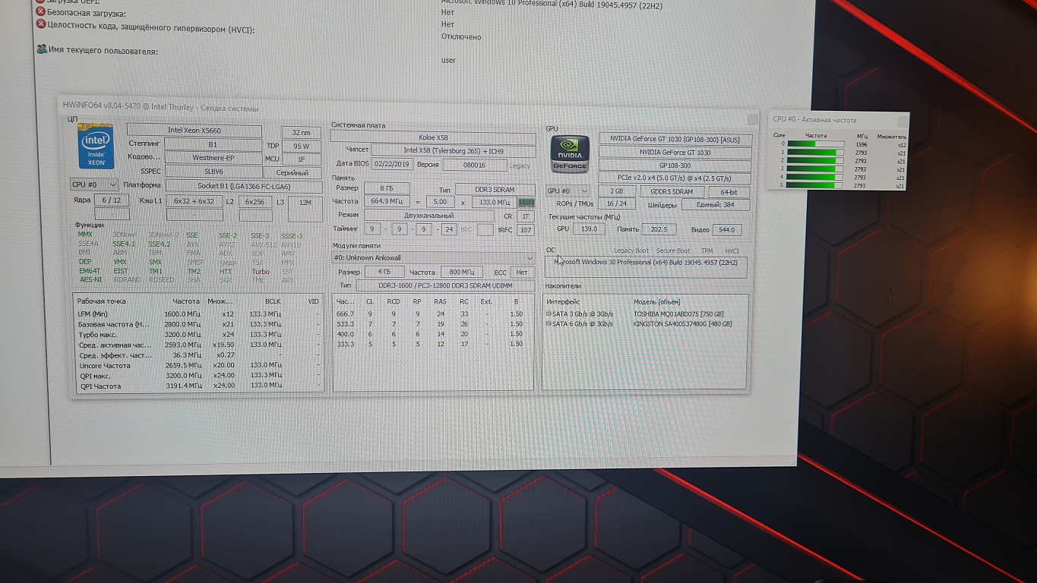Image resolution: width=1037 pixels, height=583 pixels.
Task: Click the Intel Inside Xeon logo
Action: point(96,147)
